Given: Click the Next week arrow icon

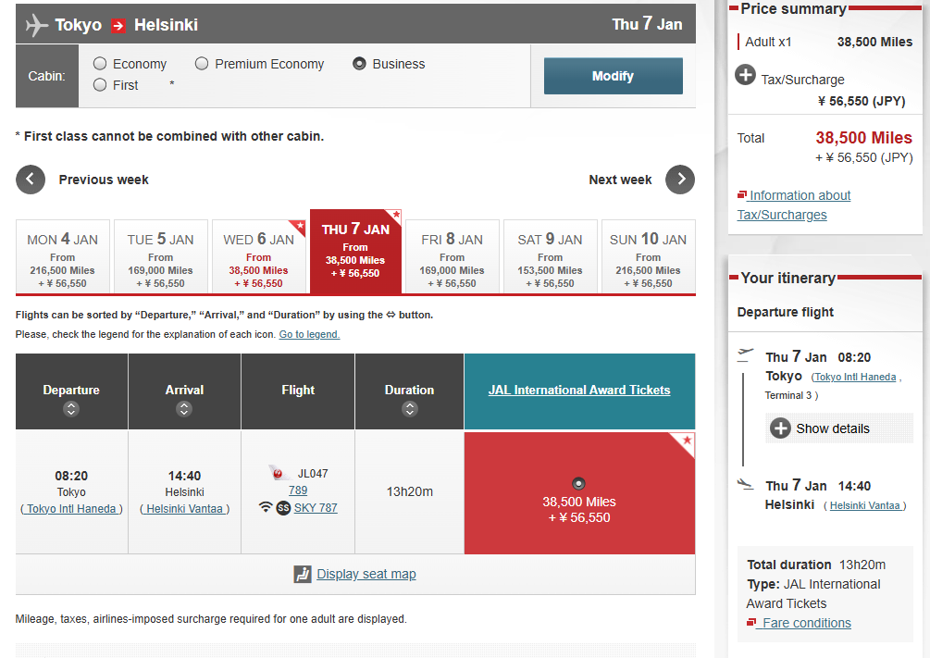Looking at the screenshot, I should point(680,180).
